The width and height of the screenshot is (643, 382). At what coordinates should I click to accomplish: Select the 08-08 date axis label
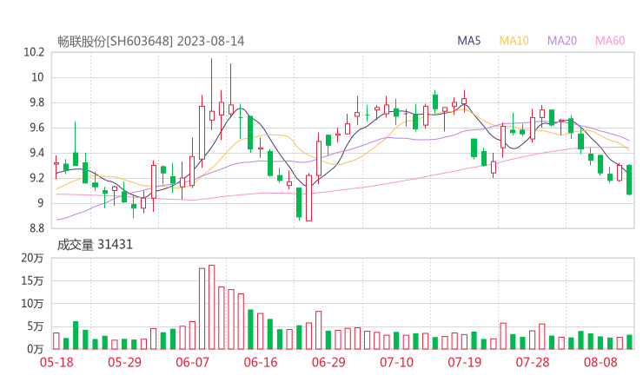(x=600, y=362)
